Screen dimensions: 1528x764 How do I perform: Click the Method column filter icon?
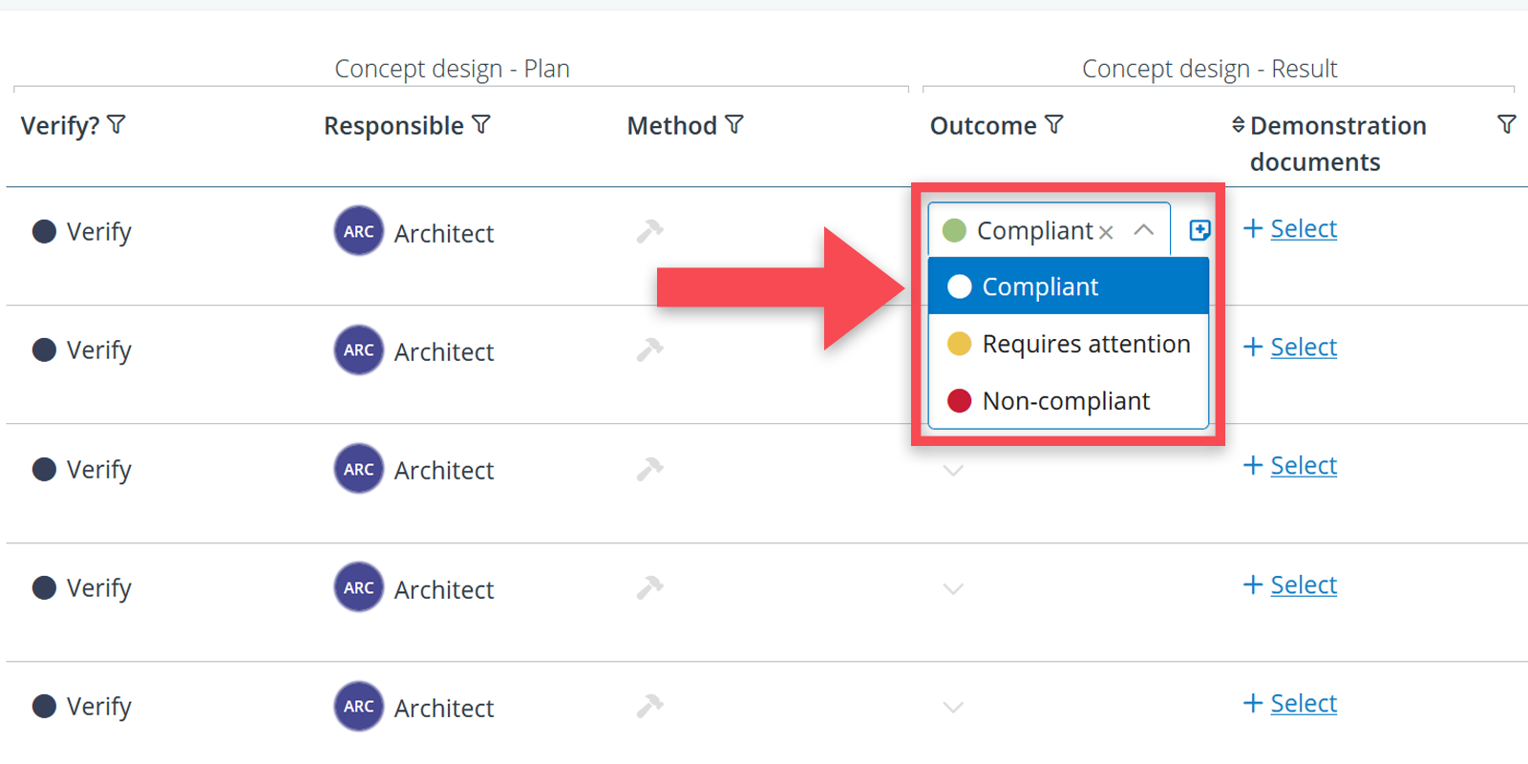[734, 125]
